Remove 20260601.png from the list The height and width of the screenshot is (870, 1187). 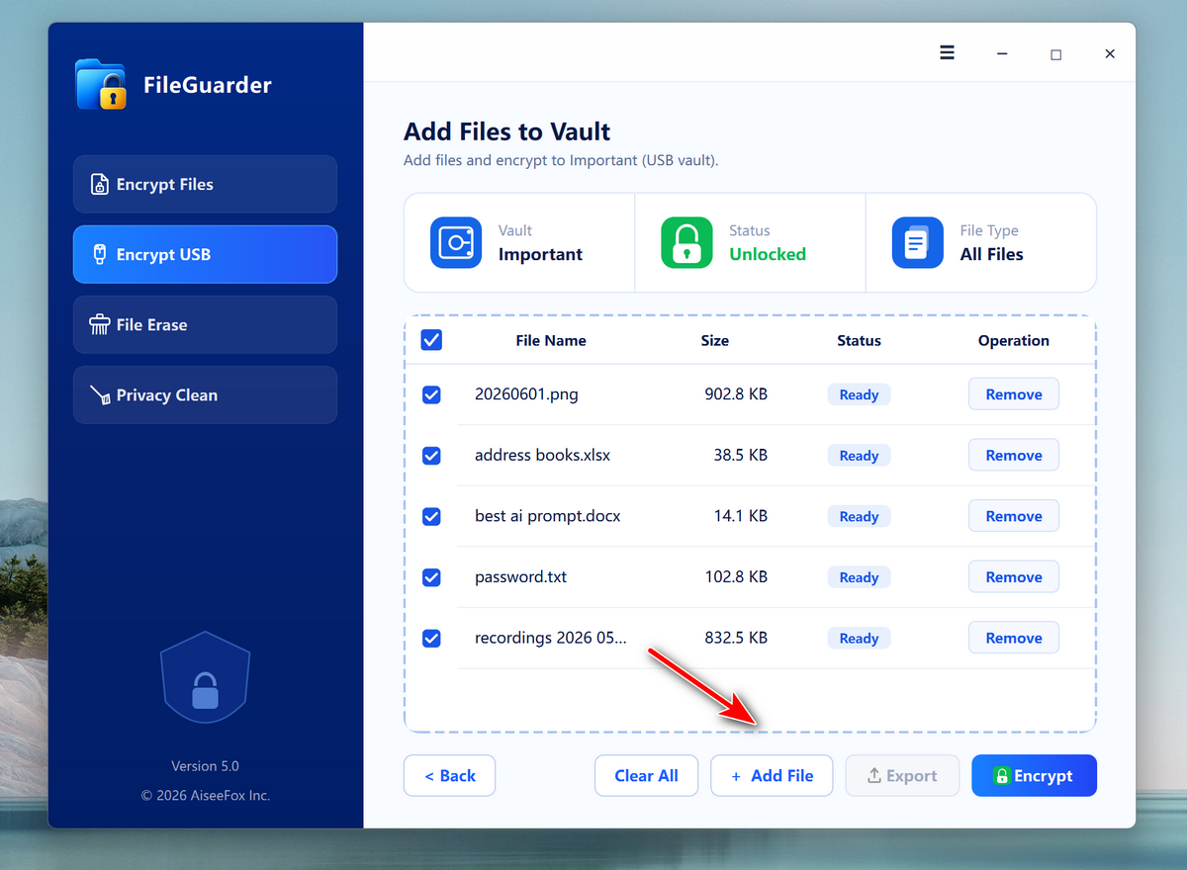click(x=1014, y=394)
